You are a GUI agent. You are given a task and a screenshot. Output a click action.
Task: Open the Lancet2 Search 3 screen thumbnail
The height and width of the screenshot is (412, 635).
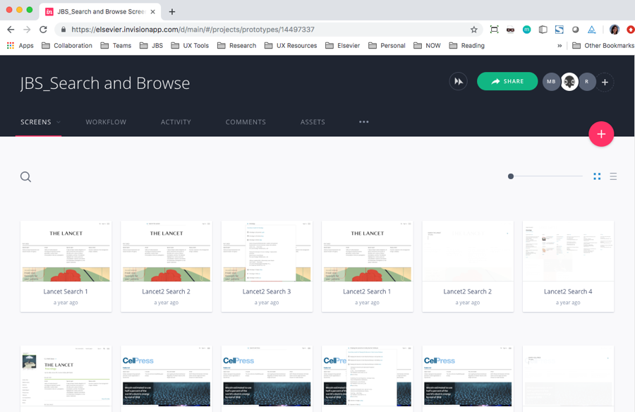point(267,252)
